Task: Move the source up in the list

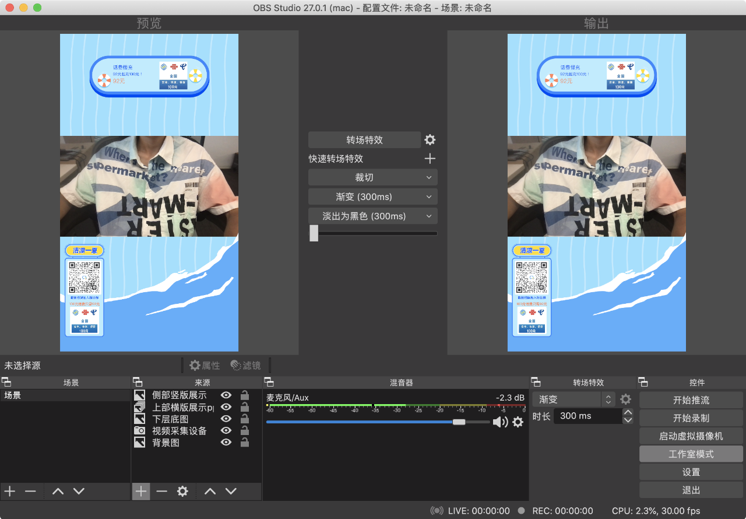Action: coord(210,492)
